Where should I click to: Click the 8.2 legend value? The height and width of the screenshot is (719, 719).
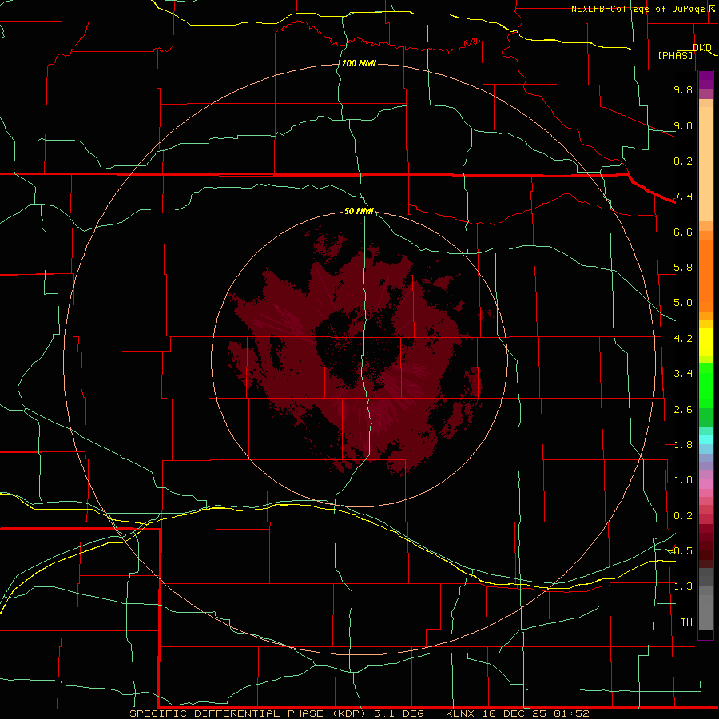pos(683,161)
